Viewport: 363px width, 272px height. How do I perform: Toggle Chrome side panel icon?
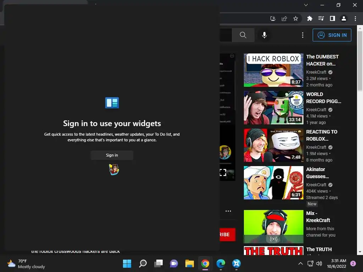pyautogui.click(x=333, y=18)
